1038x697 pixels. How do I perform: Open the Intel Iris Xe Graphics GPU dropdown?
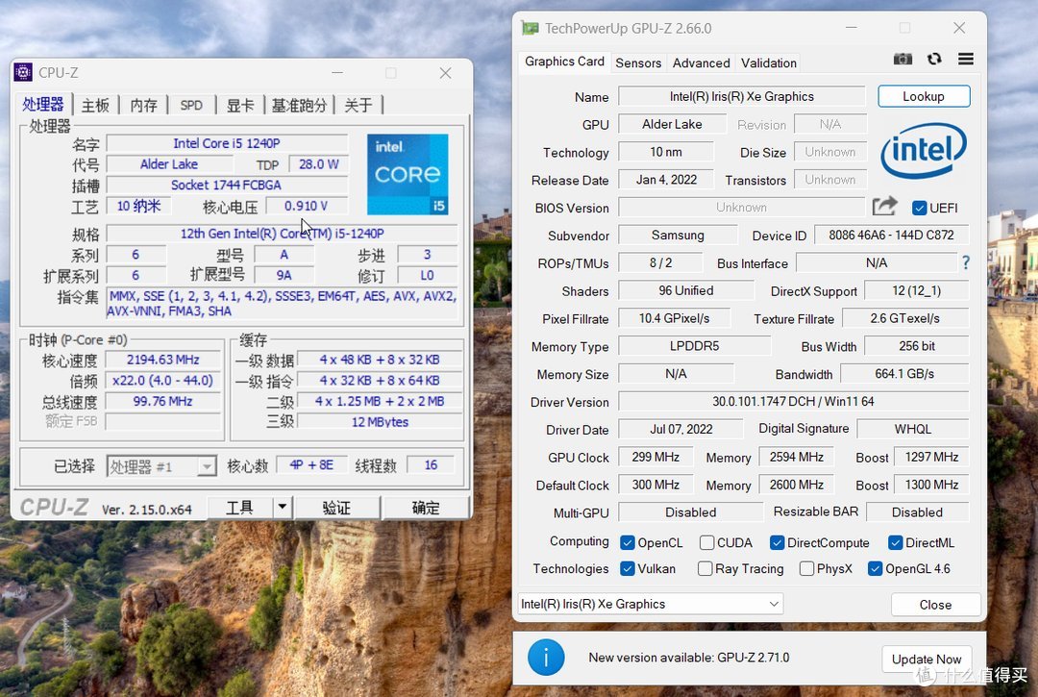point(650,604)
